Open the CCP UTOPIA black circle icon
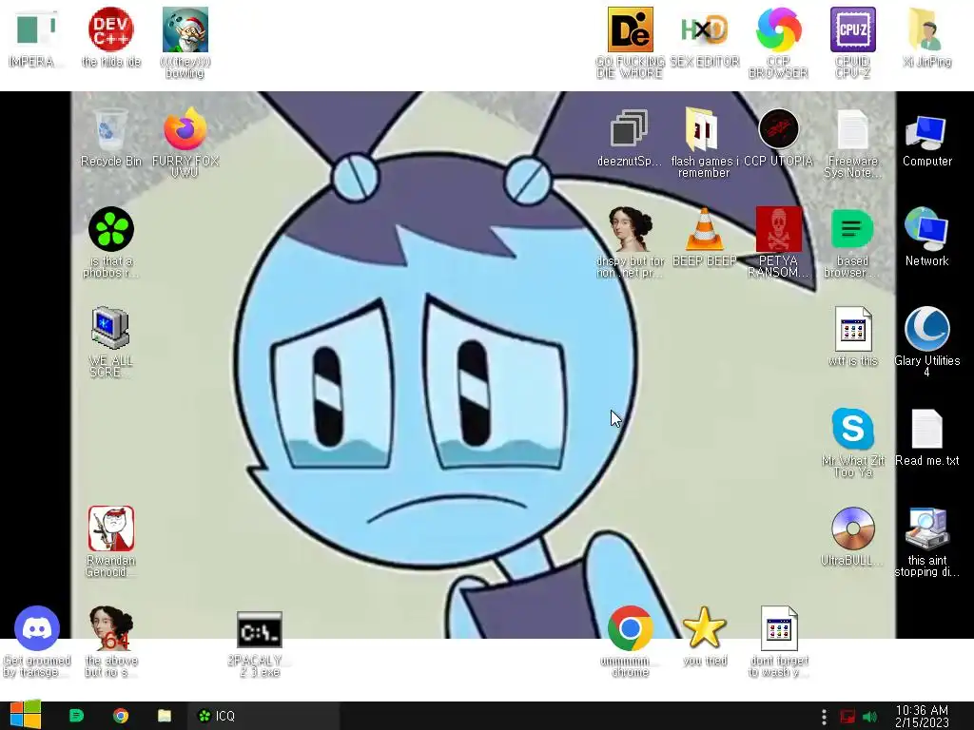This screenshot has height=730, width=974. (778, 129)
